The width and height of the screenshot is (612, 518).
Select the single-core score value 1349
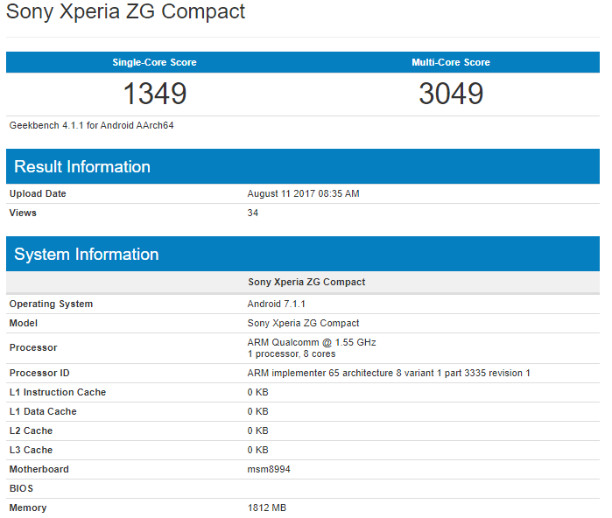(x=154, y=94)
